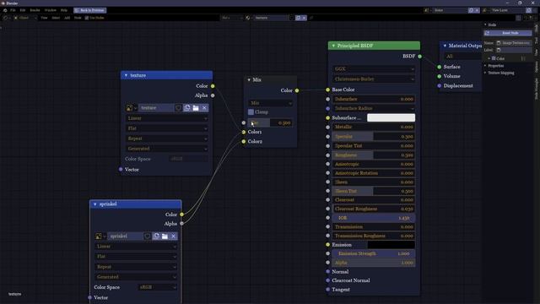Open Generated source dropdown in texture node
This screenshot has width=540, height=304.
click(x=167, y=149)
